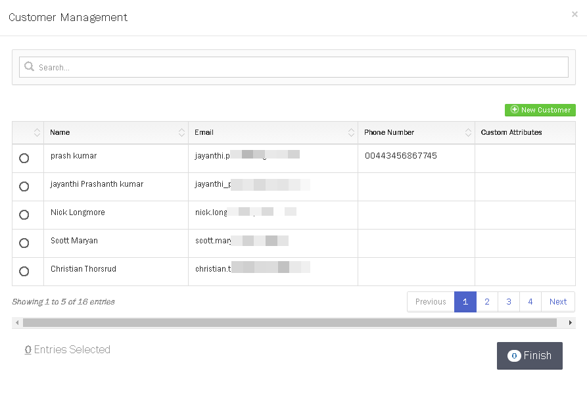The image size is (587, 394).
Task: Close the Customer Management dialog
Action: pyautogui.click(x=575, y=14)
